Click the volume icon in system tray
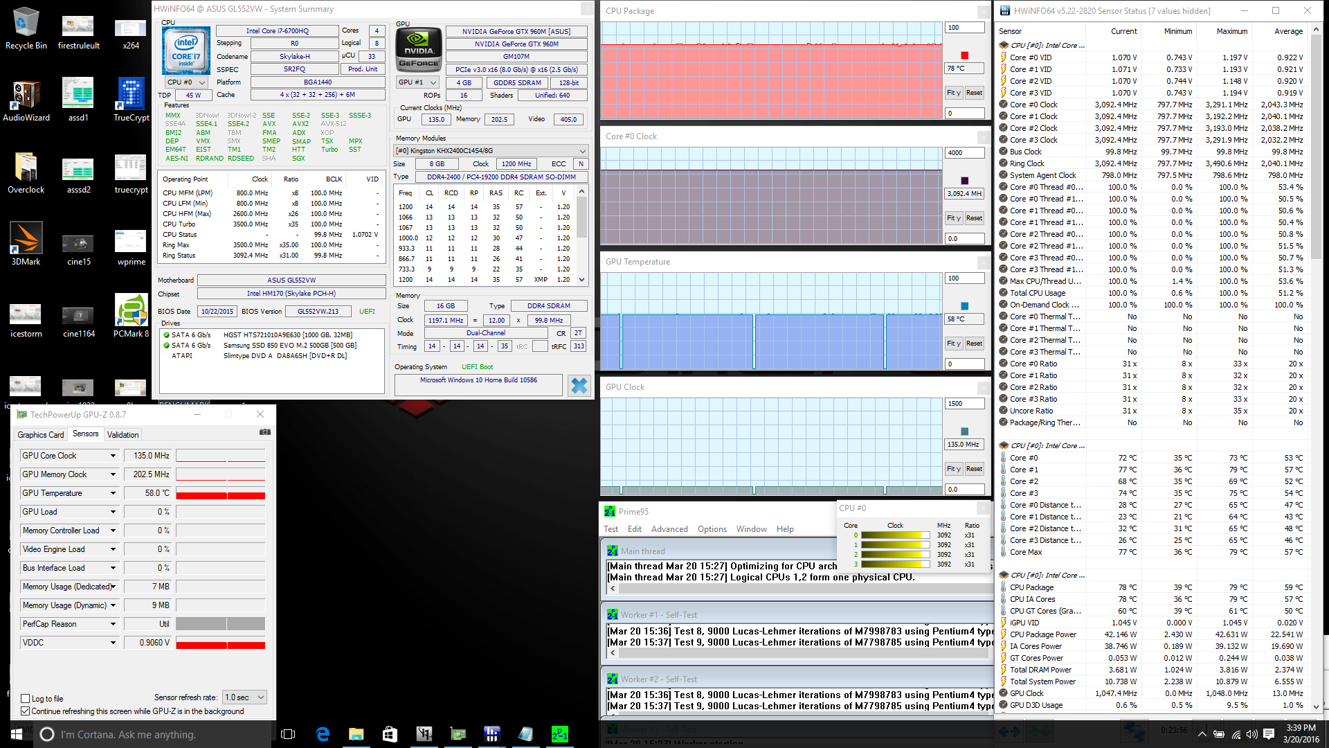Image resolution: width=1329 pixels, height=748 pixels. [1251, 734]
